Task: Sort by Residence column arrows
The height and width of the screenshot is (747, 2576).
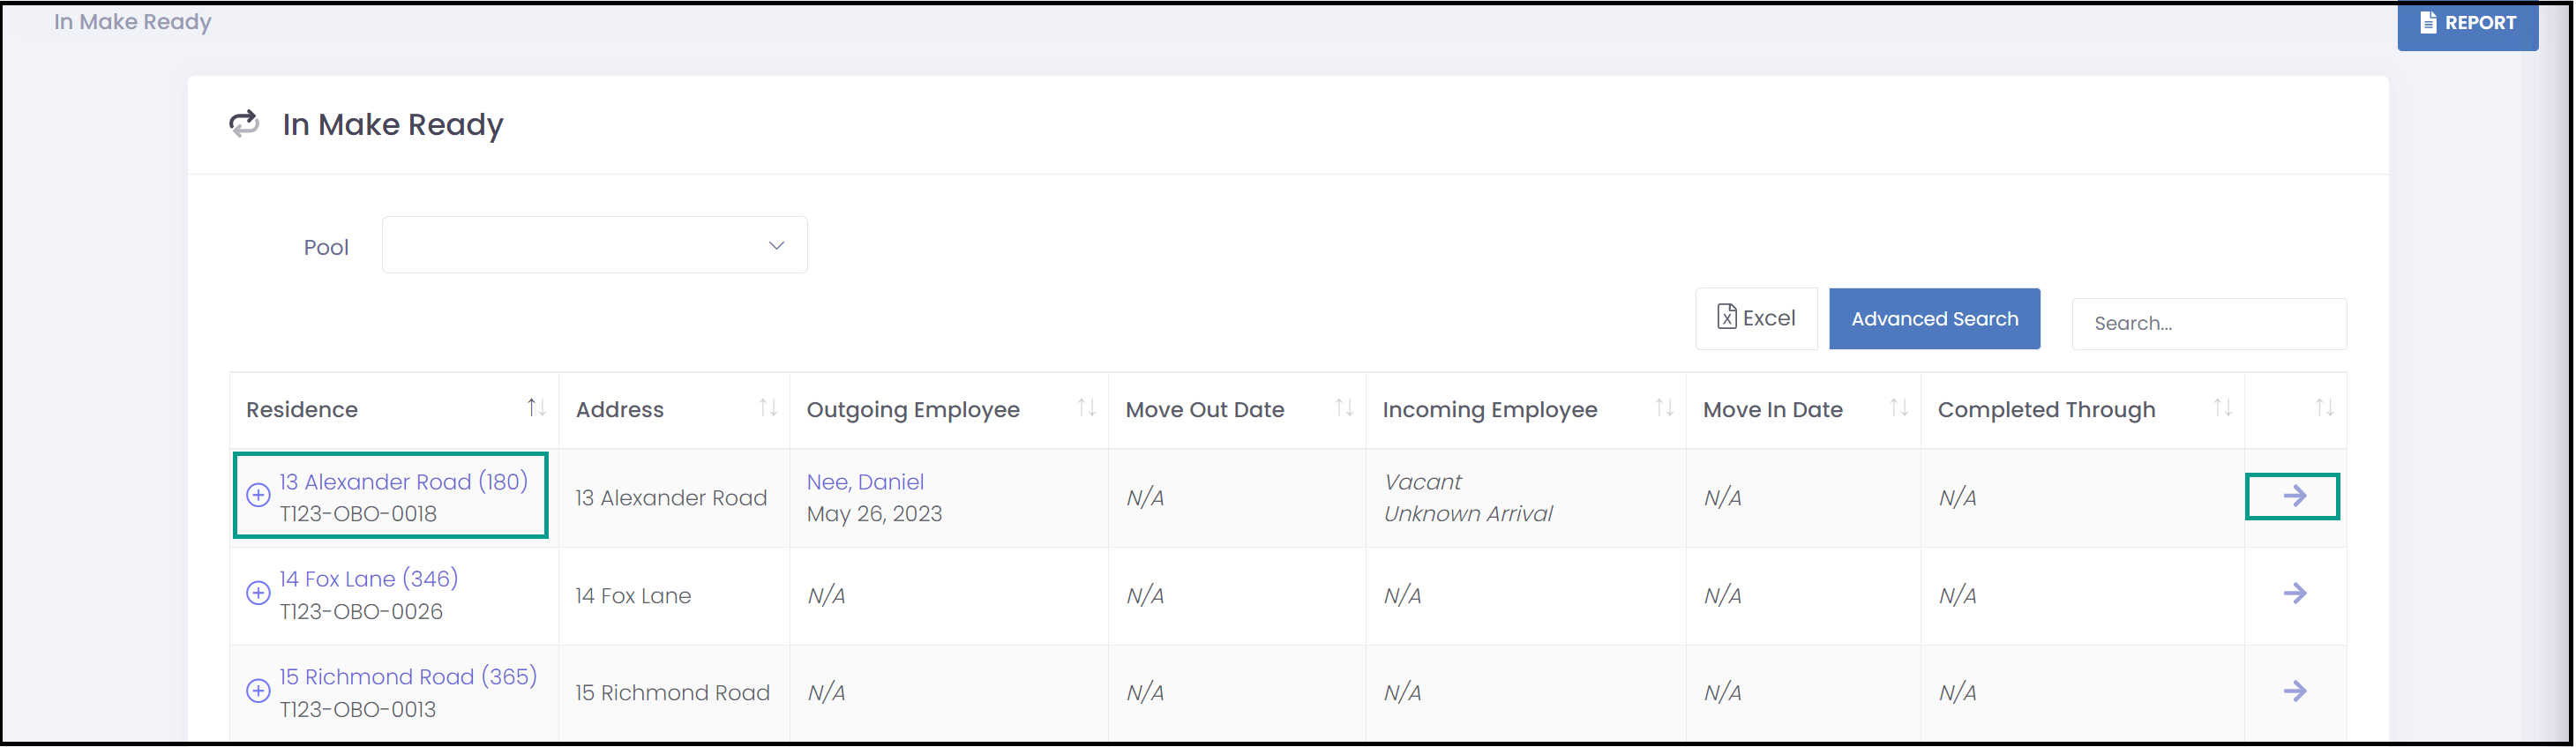Action: [x=536, y=408]
